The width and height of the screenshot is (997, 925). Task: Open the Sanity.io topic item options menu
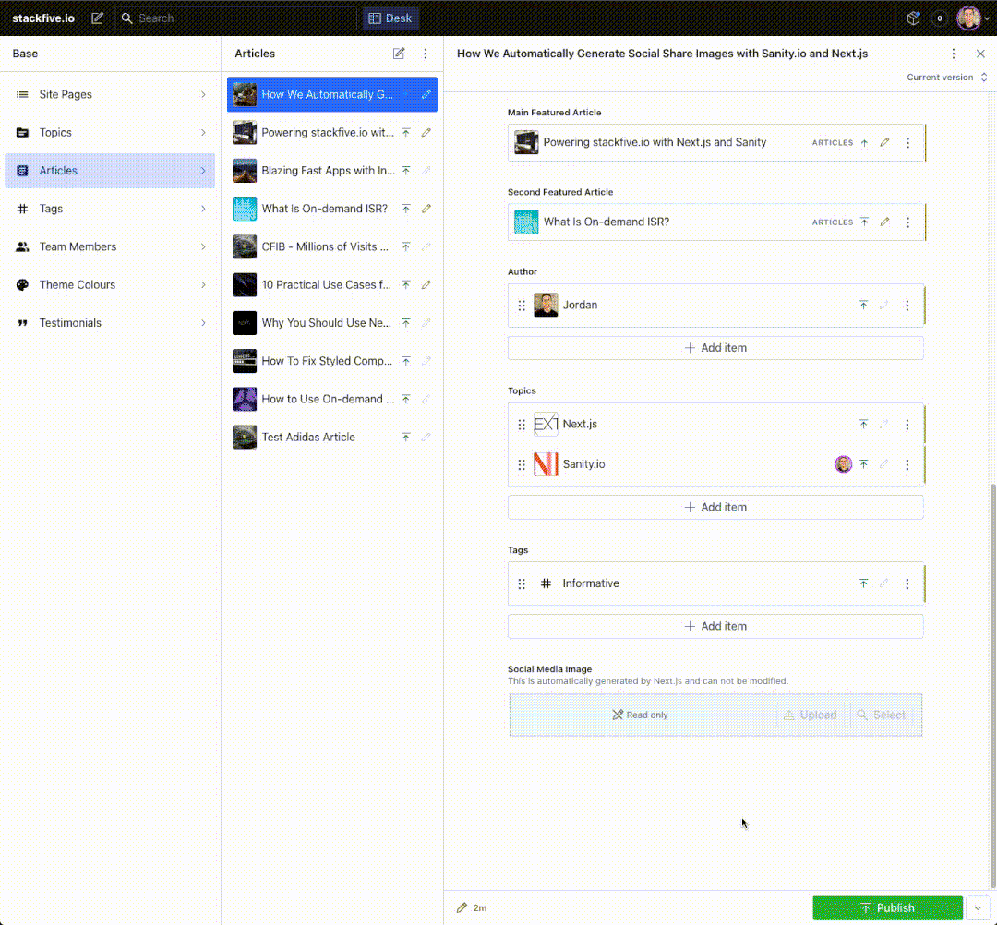click(907, 464)
